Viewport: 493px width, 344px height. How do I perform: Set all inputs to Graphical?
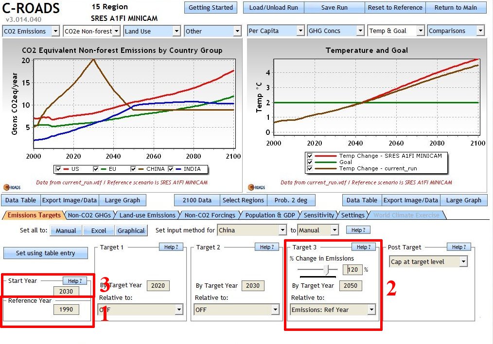tap(131, 230)
